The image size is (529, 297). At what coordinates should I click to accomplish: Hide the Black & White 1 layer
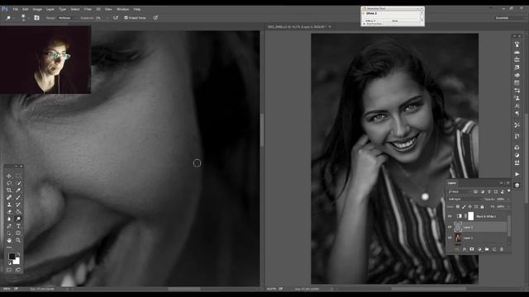coord(450,216)
